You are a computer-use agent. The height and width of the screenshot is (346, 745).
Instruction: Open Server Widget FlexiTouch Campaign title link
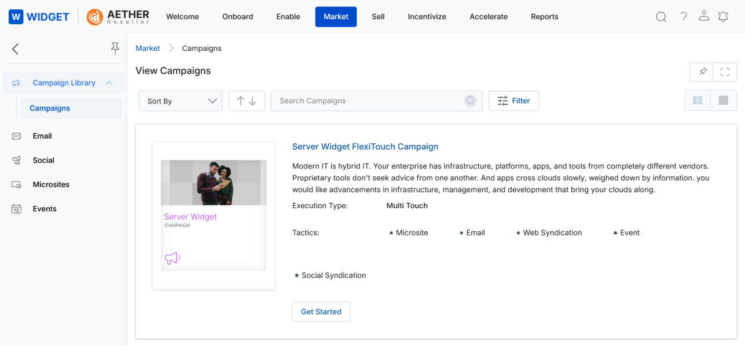365,146
